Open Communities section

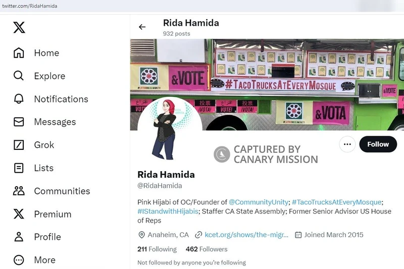[x=52, y=191]
